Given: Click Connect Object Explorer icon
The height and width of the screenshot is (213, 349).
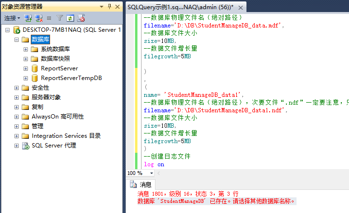Looking at the screenshot, I should 28,18.
